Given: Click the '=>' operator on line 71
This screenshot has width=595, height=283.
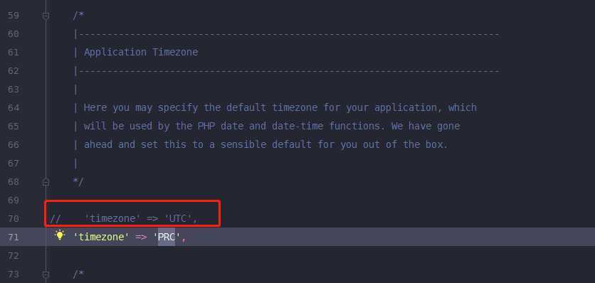Looking at the screenshot, I should [141, 237].
